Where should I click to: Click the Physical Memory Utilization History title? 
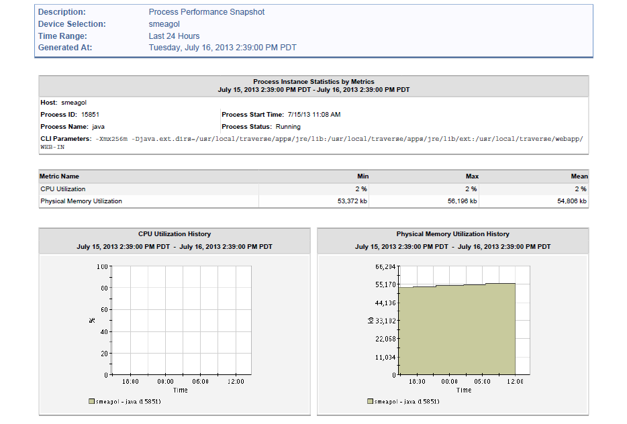coord(452,234)
